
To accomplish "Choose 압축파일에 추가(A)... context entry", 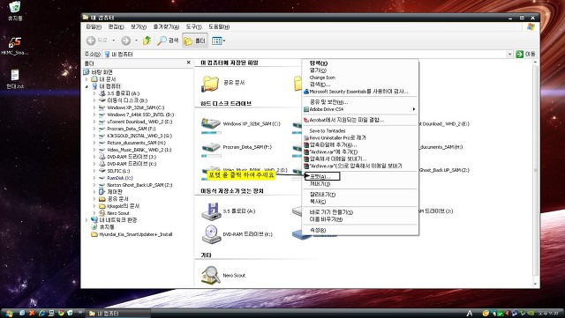I will coord(360,144).
